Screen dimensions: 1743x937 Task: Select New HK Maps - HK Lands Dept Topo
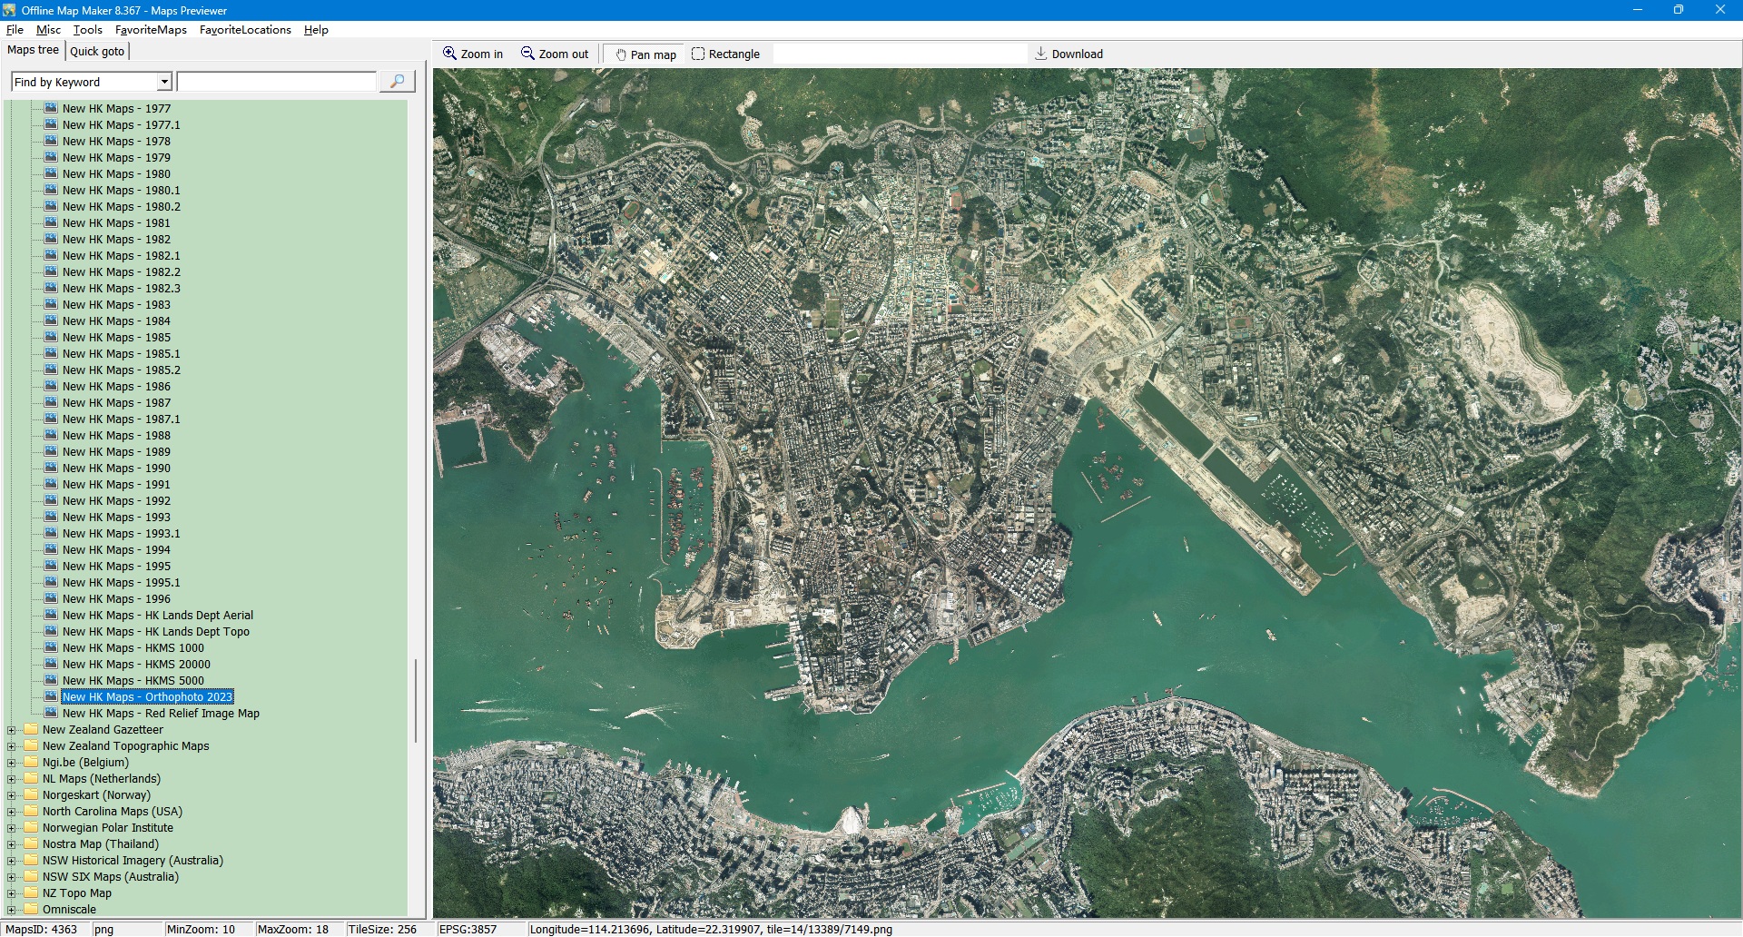coord(155,632)
